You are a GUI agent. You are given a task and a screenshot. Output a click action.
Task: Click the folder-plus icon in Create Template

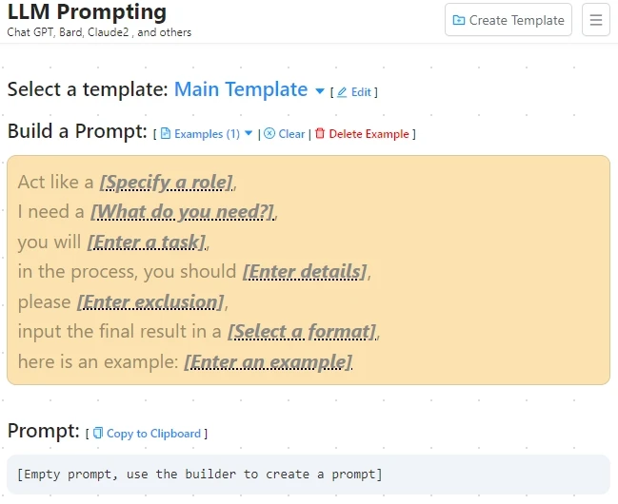(458, 20)
